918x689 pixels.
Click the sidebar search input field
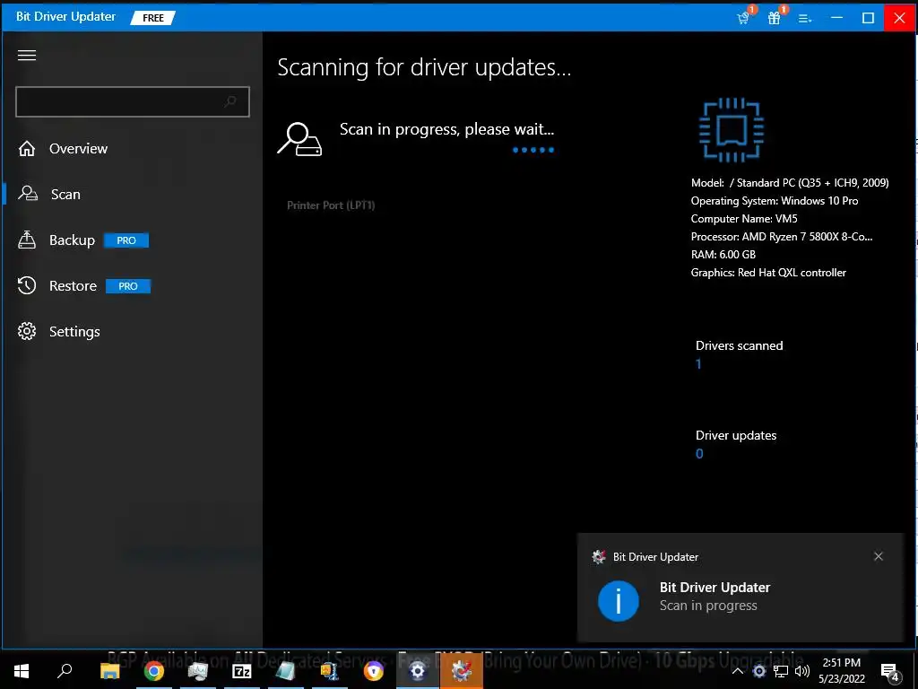point(133,101)
